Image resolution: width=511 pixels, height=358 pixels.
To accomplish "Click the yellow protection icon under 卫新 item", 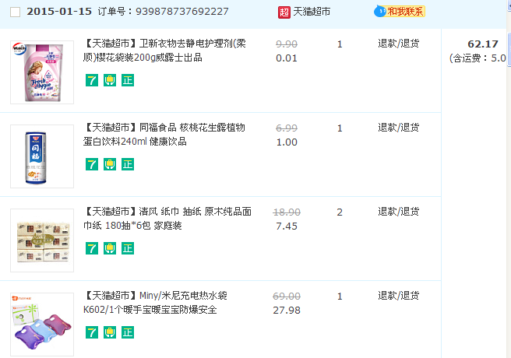I will coord(110,80).
